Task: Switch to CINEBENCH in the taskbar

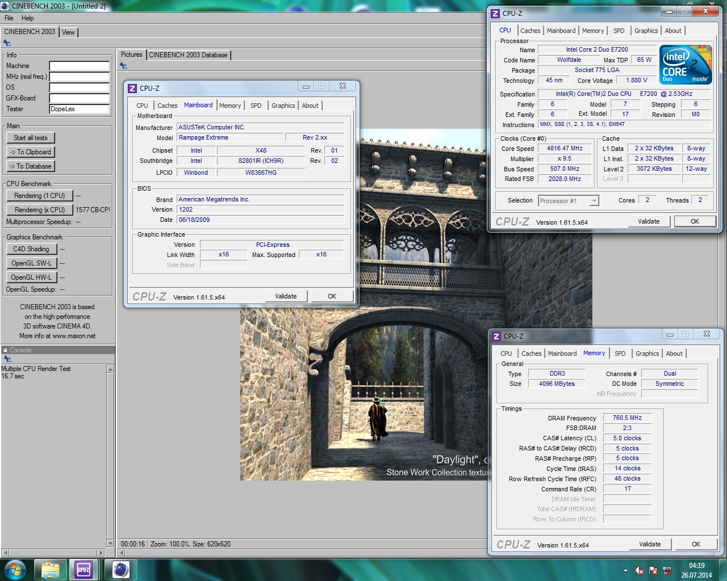Action: point(120,570)
